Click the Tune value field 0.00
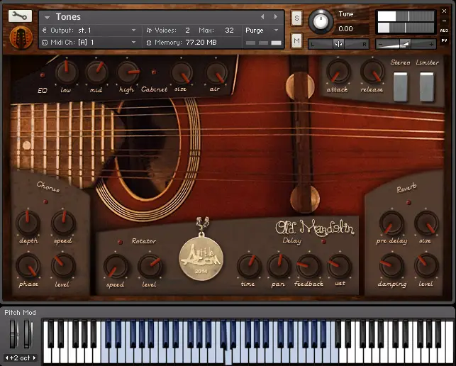Screen dimensions: 456x366 tap(345, 29)
